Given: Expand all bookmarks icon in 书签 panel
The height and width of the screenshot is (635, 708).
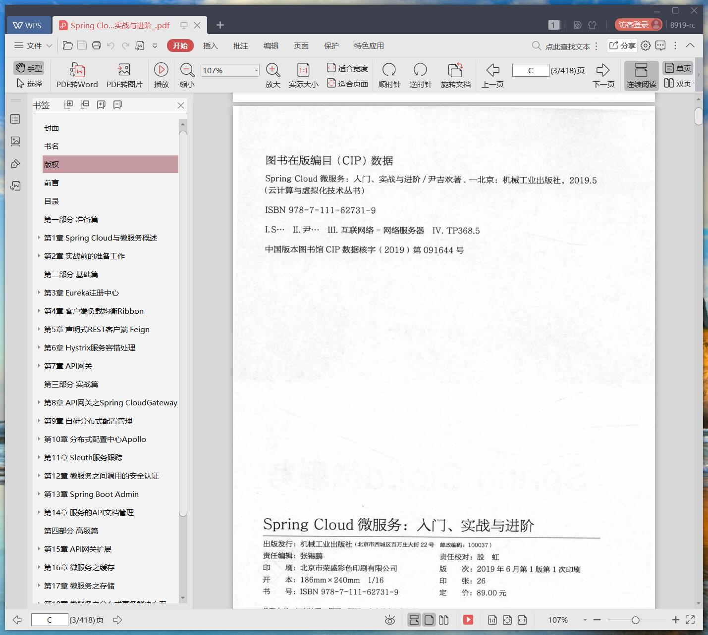Looking at the screenshot, I should pyautogui.click(x=69, y=104).
